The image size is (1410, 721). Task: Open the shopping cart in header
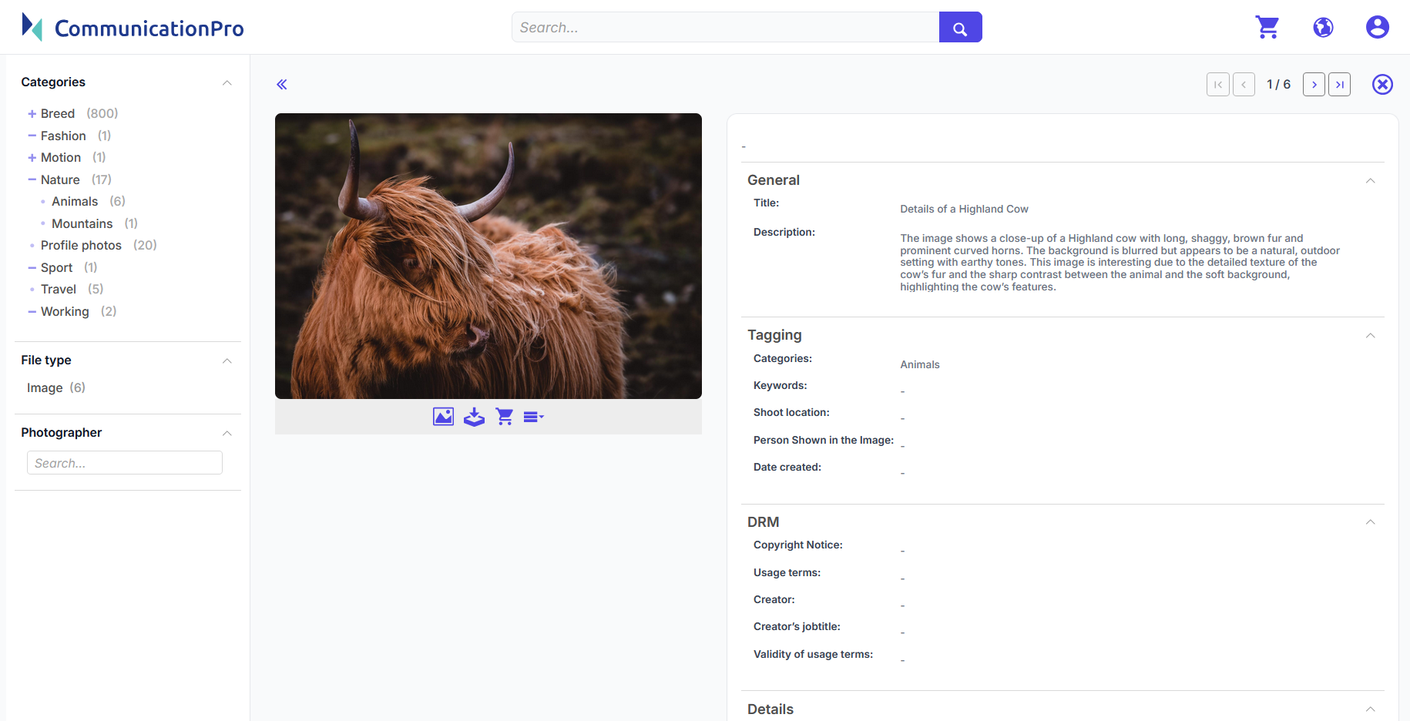pyautogui.click(x=1267, y=27)
